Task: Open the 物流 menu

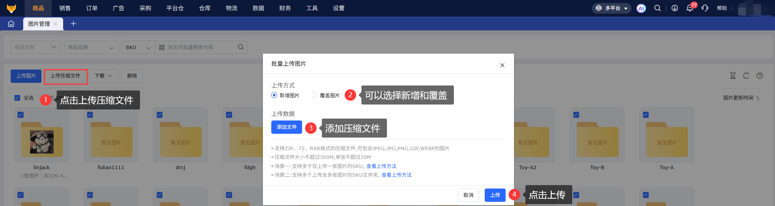Action: (232, 8)
